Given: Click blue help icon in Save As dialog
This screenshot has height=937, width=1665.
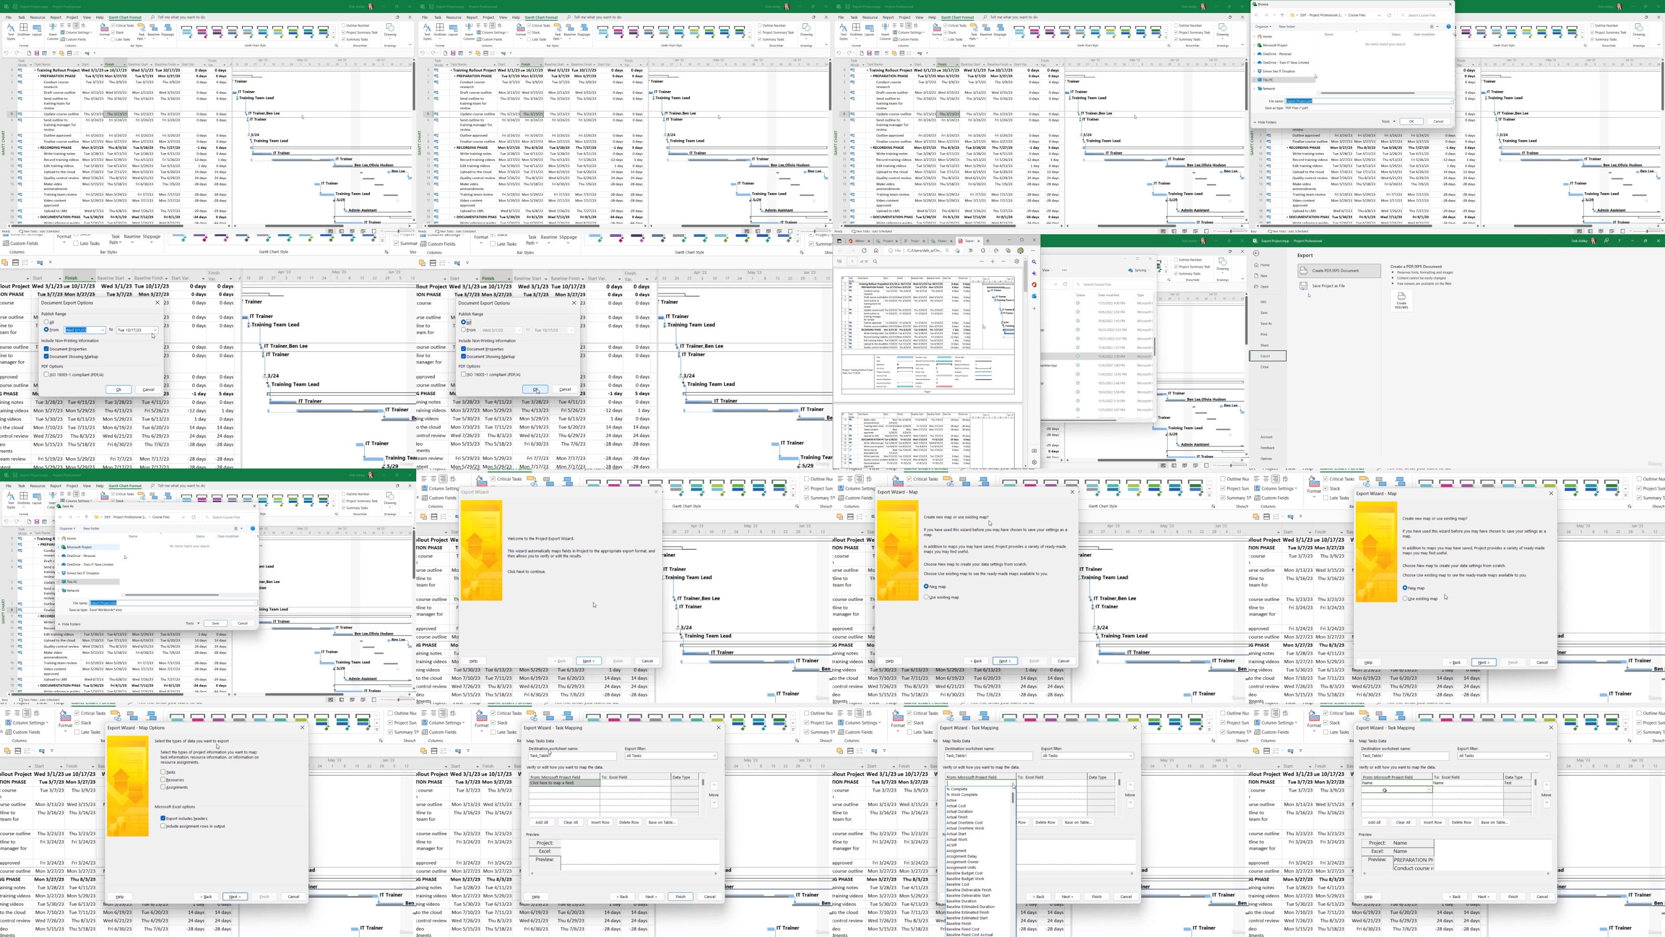Looking at the screenshot, I should coord(253,528).
